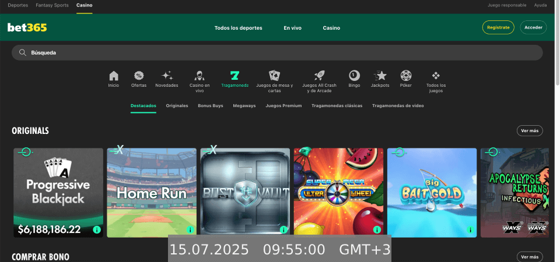The image size is (560, 262).
Task: Open Casino in the green header
Action: click(331, 28)
